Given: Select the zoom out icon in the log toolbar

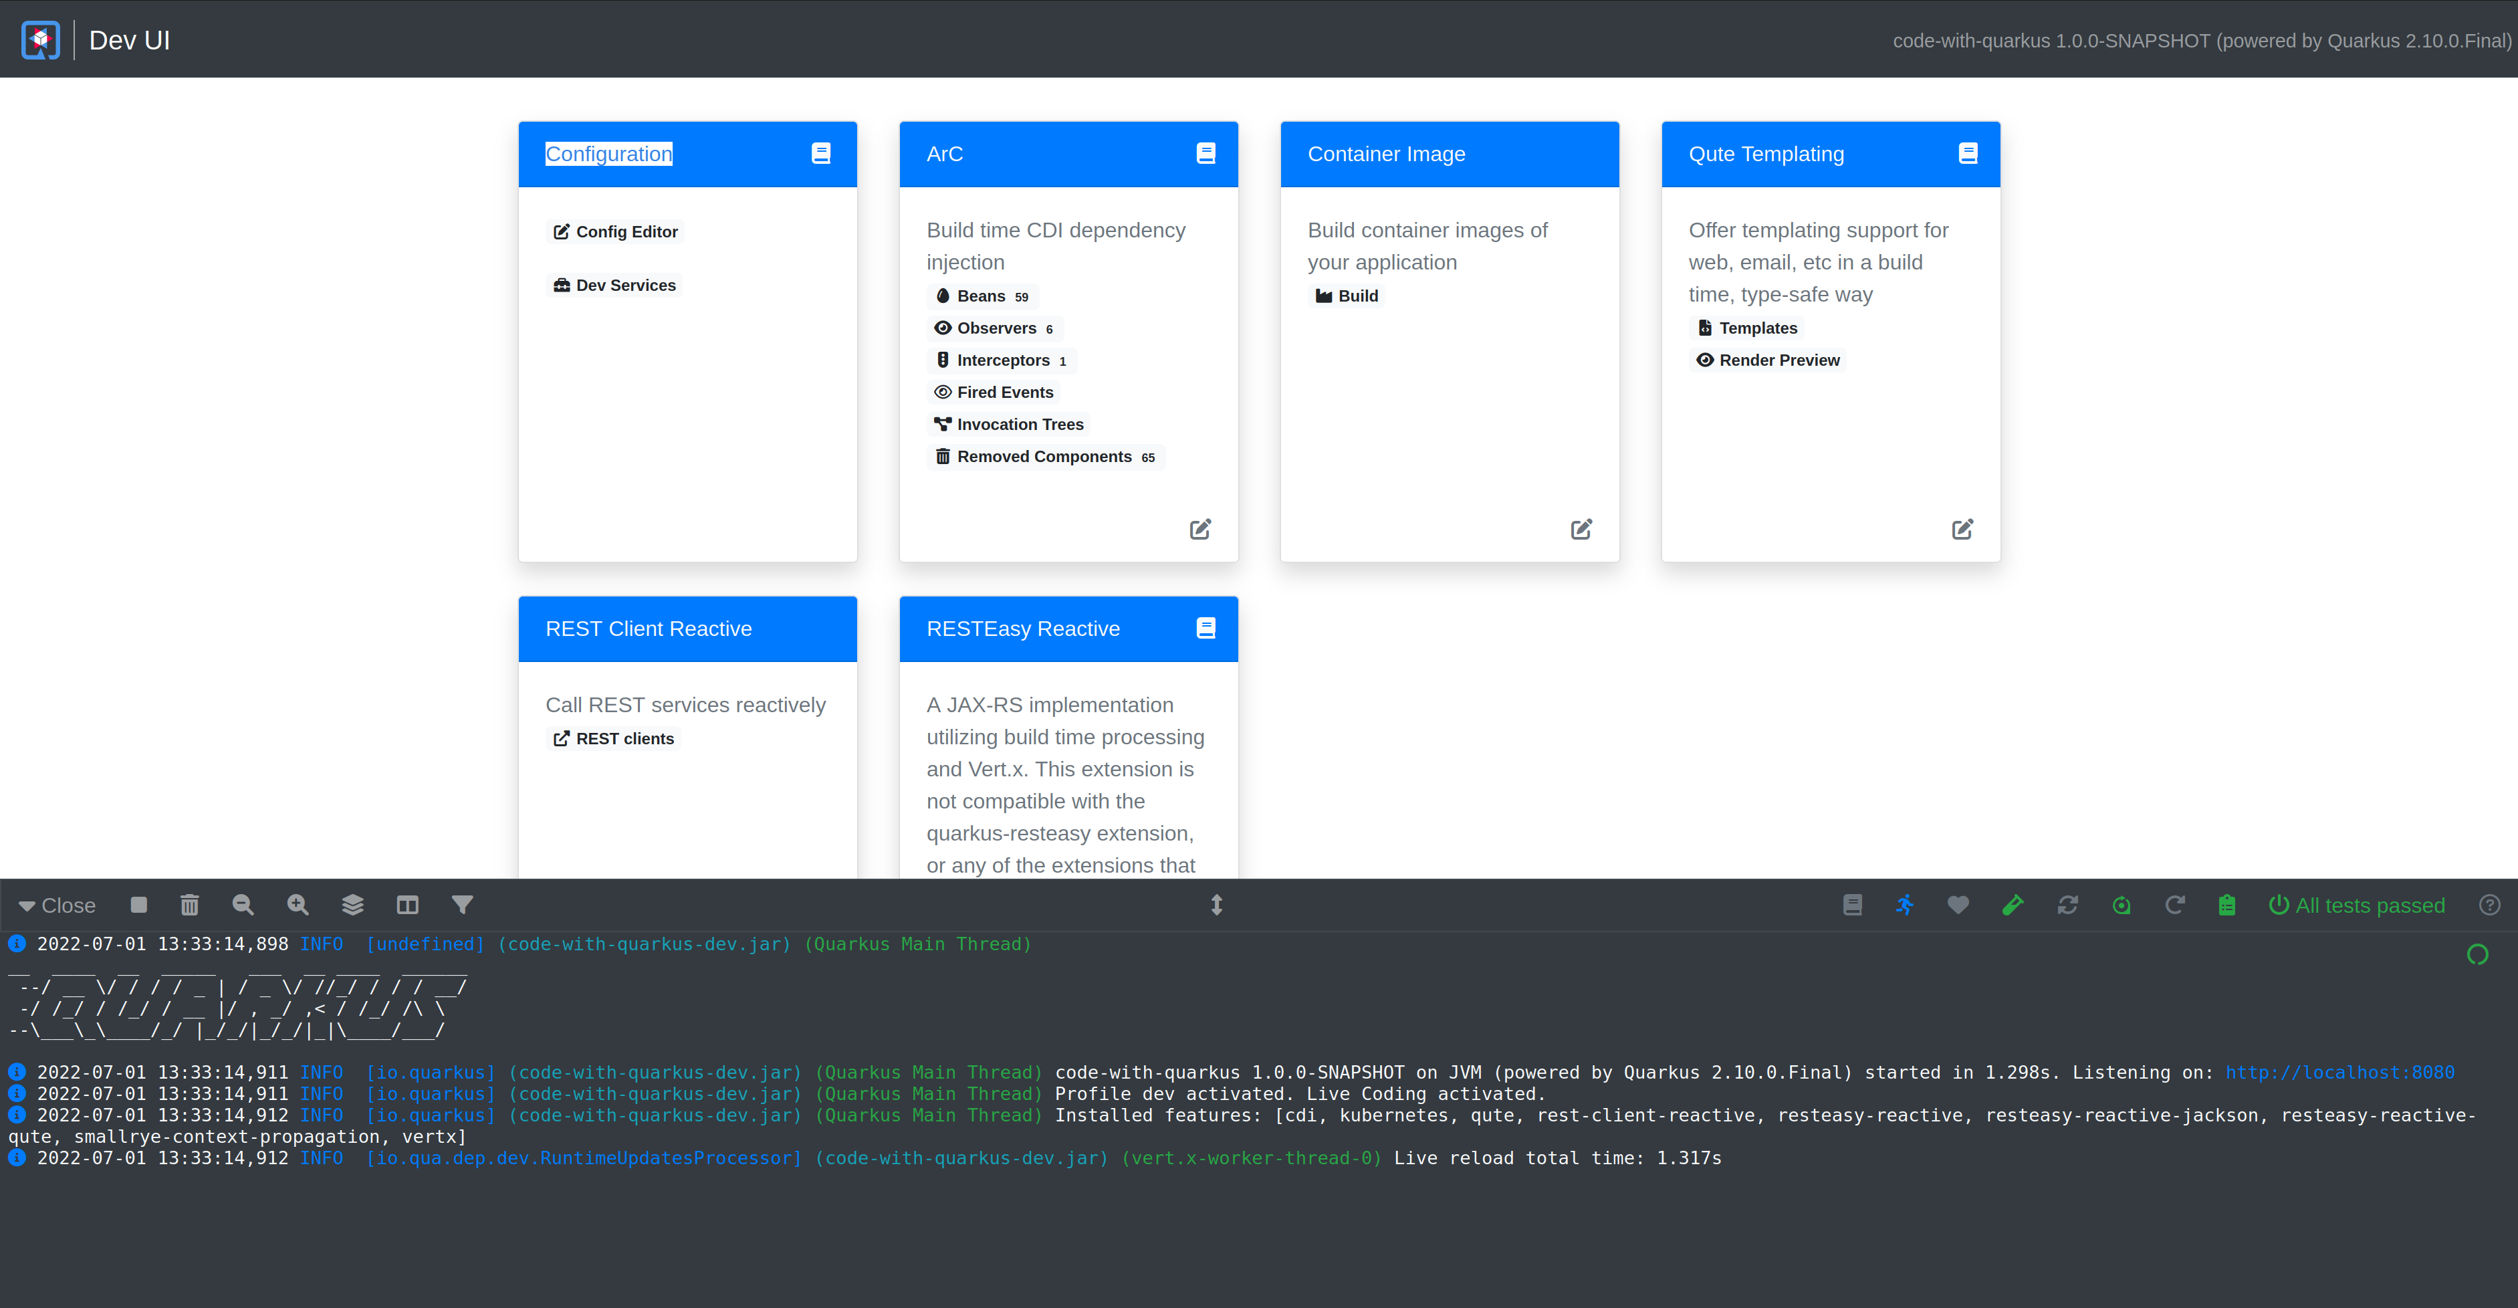Looking at the screenshot, I should (243, 904).
